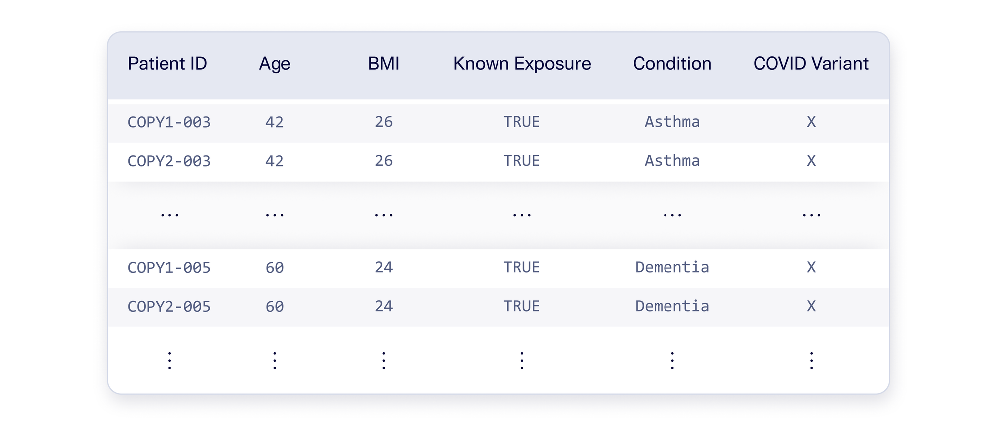Select the COVID Variant column header
This screenshot has width=997, height=426.
(x=811, y=64)
